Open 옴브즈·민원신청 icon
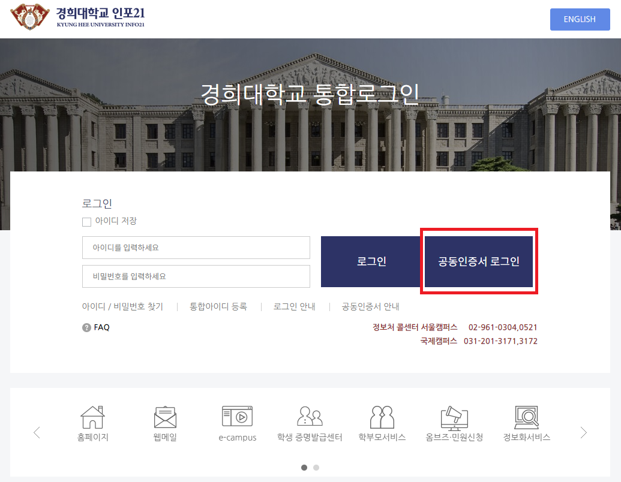Image resolution: width=621 pixels, height=482 pixels. click(454, 417)
